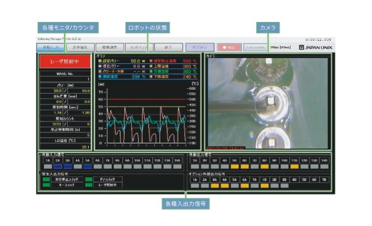This screenshot has width=372, height=226.
Task: Click the yellow external output 6B indicator
Action: click(245, 167)
